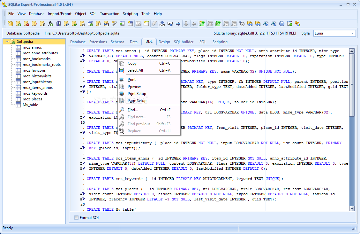Switch to the Design tab

click(164, 42)
